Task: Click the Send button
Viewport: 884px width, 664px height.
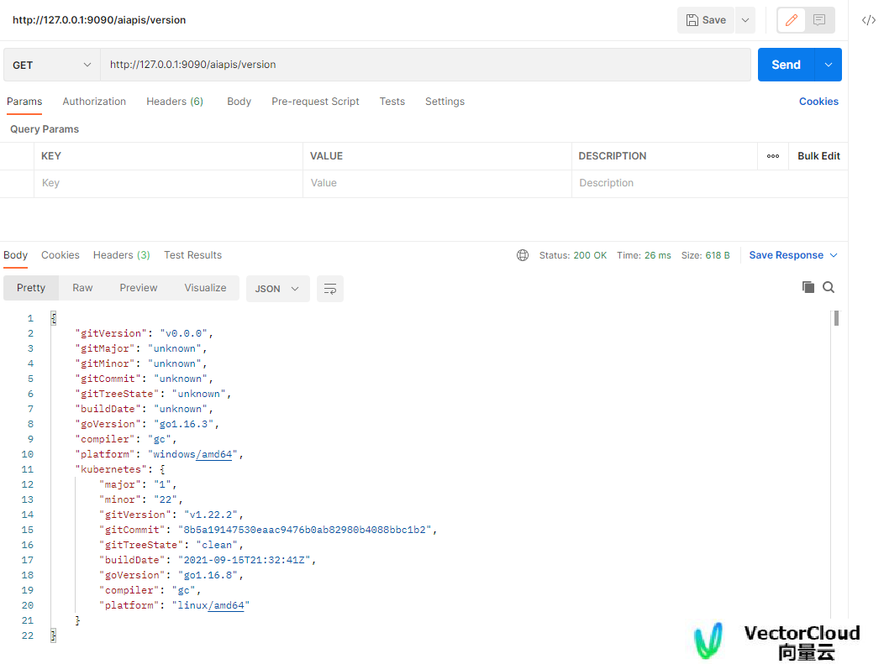Action: pos(786,65)
